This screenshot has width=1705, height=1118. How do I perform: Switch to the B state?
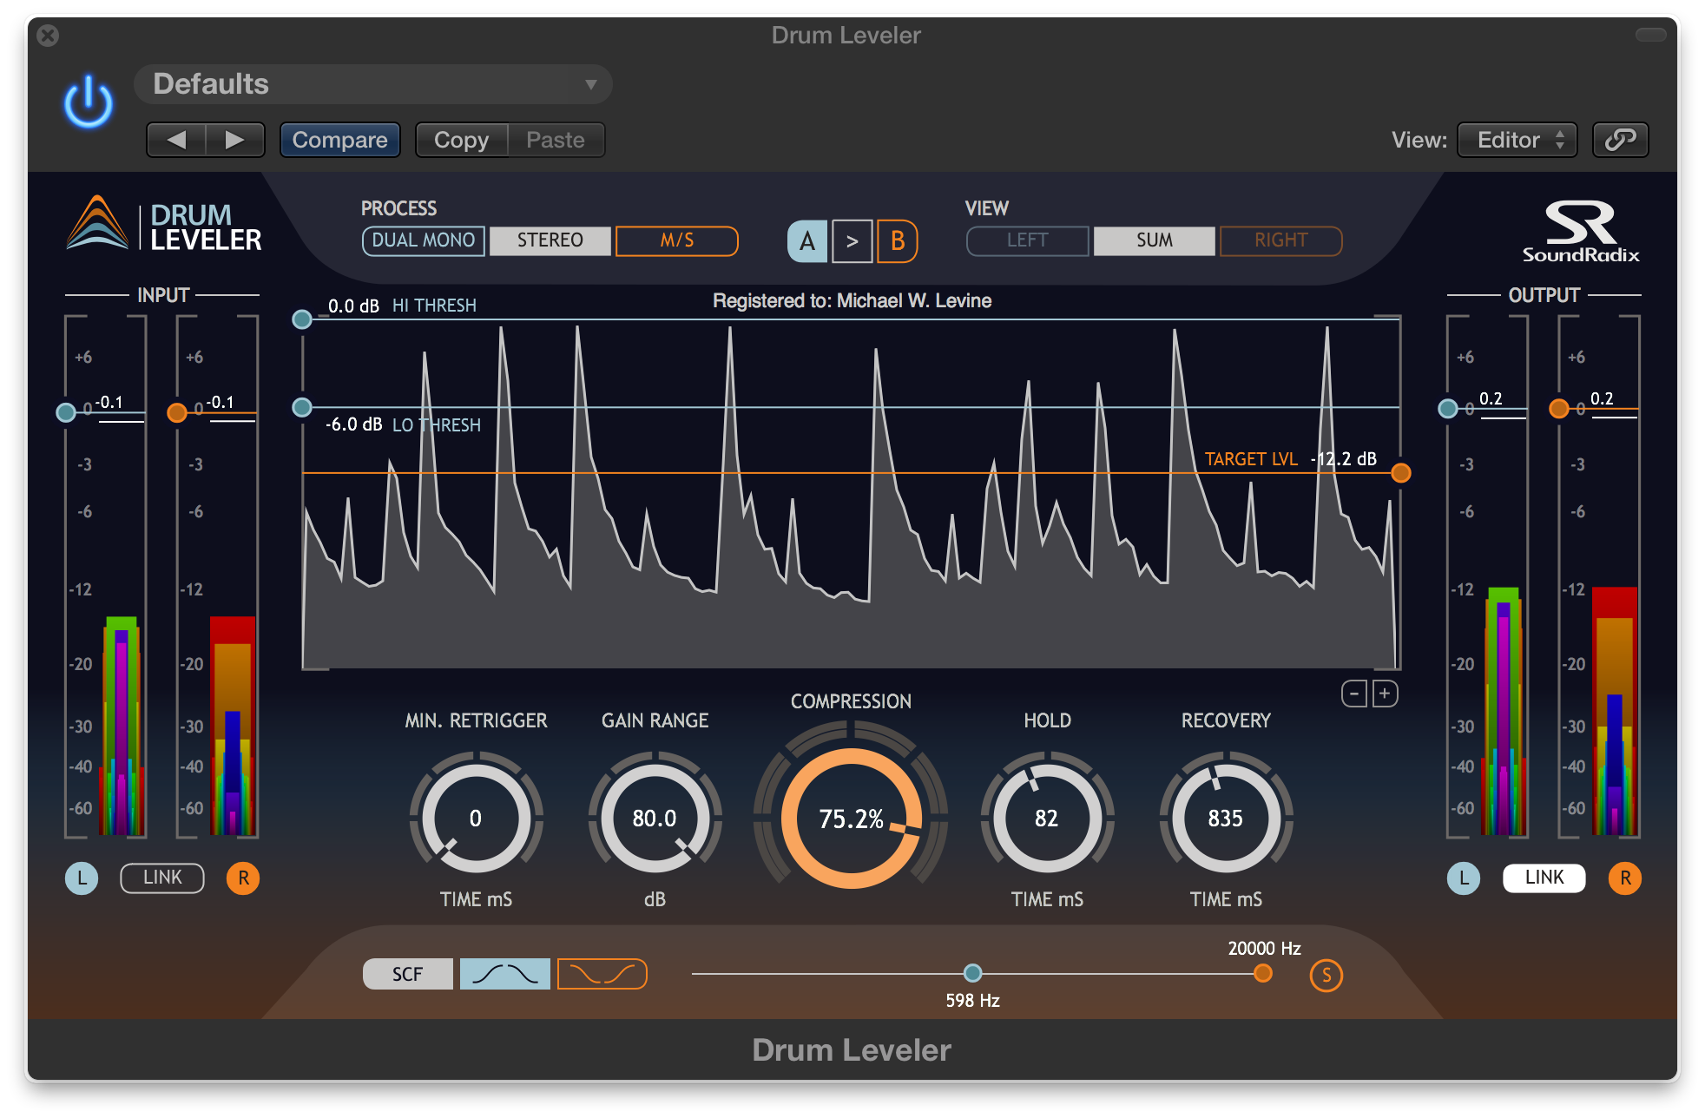(897, 241)
